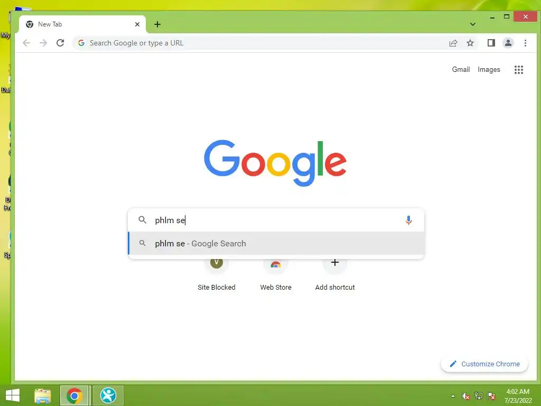Close the New Tab tab
Screen dimensions: 541x406
pos(137,24)
